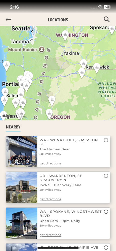This screenshot has height=251, width=116.
Task: Get directions to the Wenatchee location
Action: (50, 163)
